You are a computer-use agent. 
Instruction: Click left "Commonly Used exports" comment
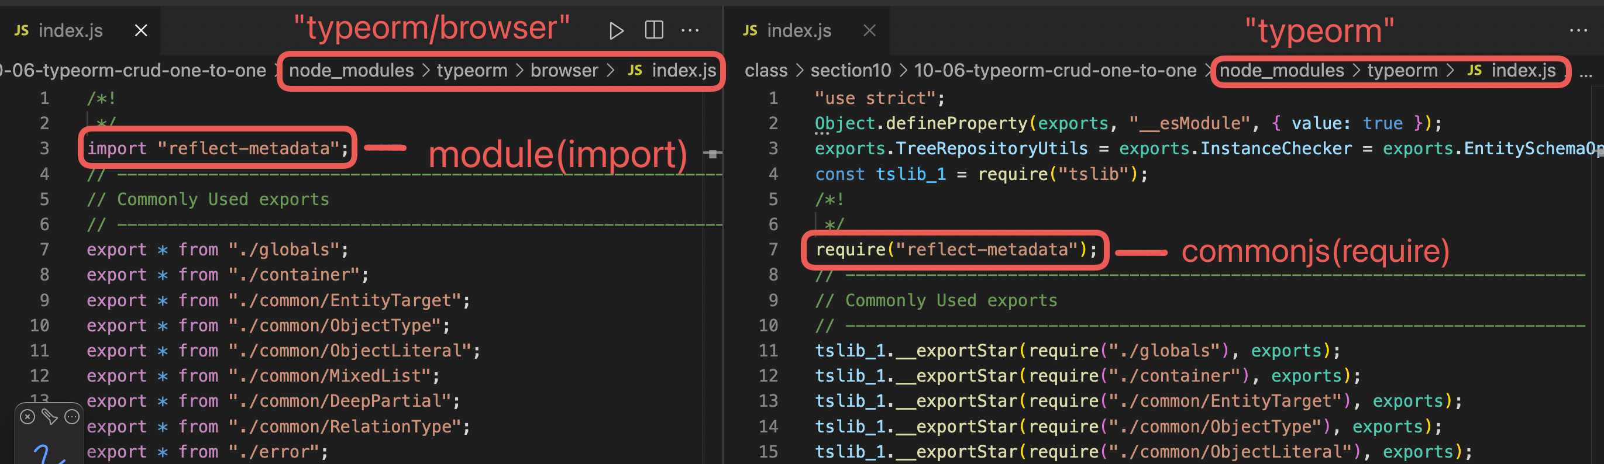208,199
